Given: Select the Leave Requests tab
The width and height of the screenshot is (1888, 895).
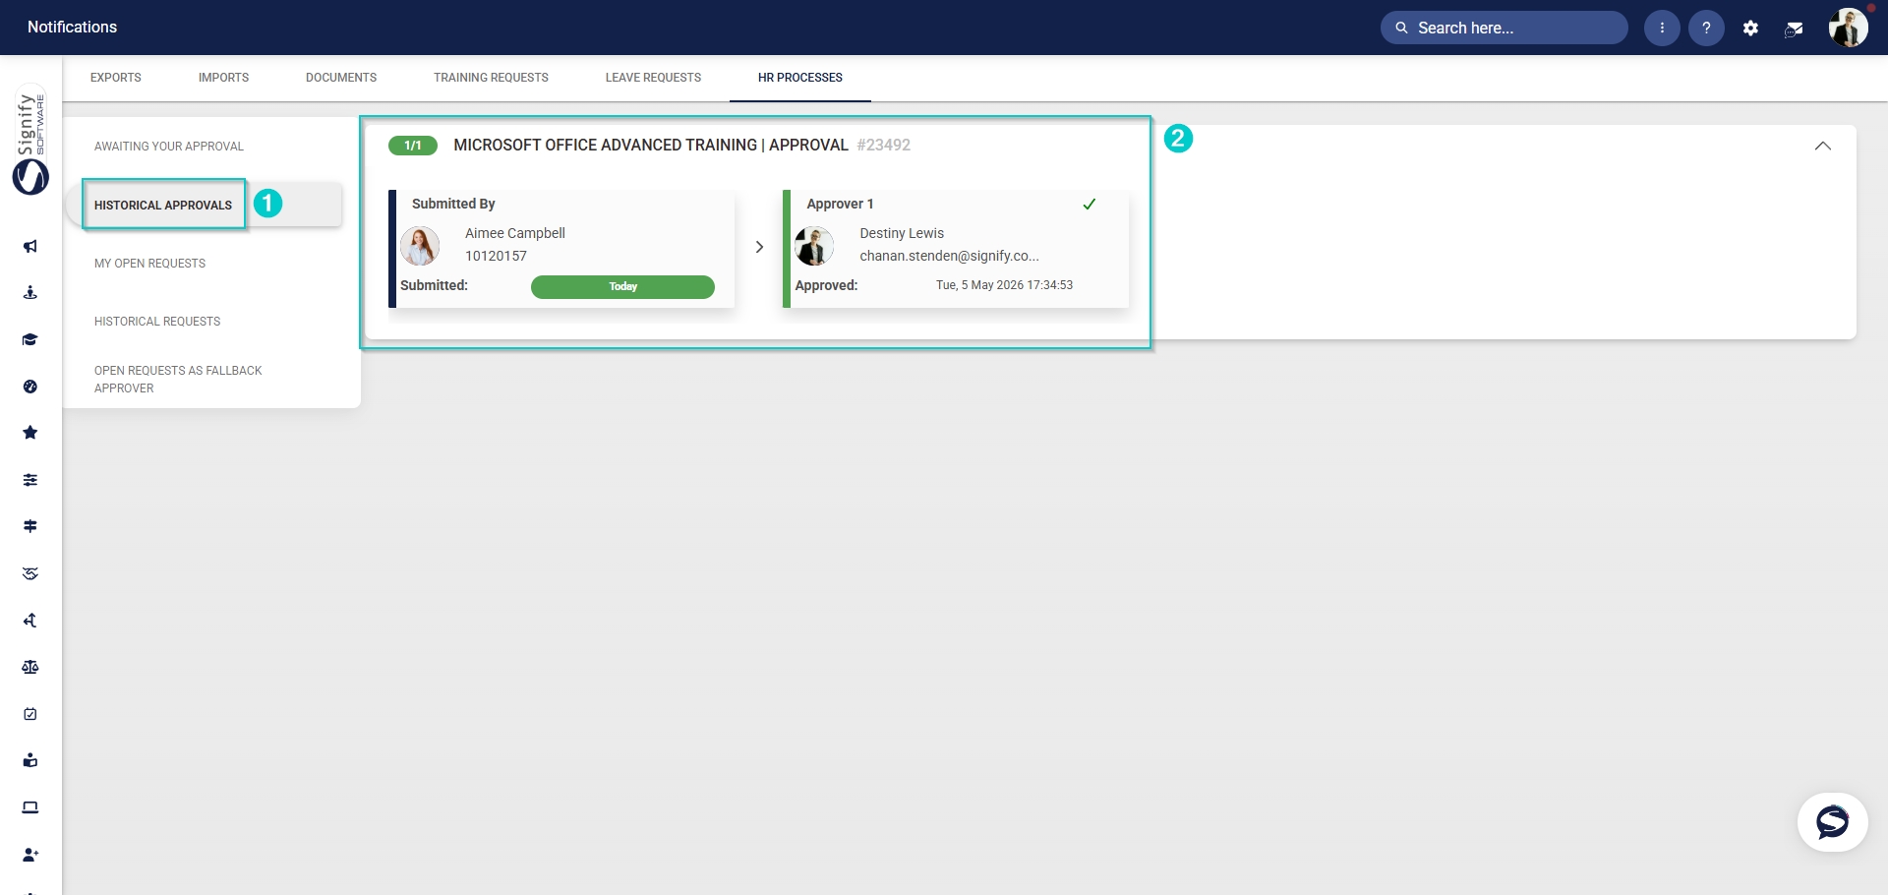Looking at the screenshot, I should tap(653, 78).
